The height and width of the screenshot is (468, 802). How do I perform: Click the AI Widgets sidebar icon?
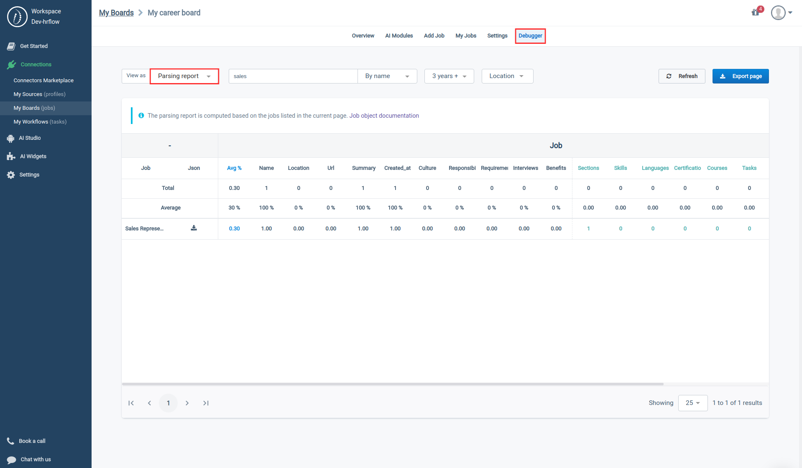10,156
